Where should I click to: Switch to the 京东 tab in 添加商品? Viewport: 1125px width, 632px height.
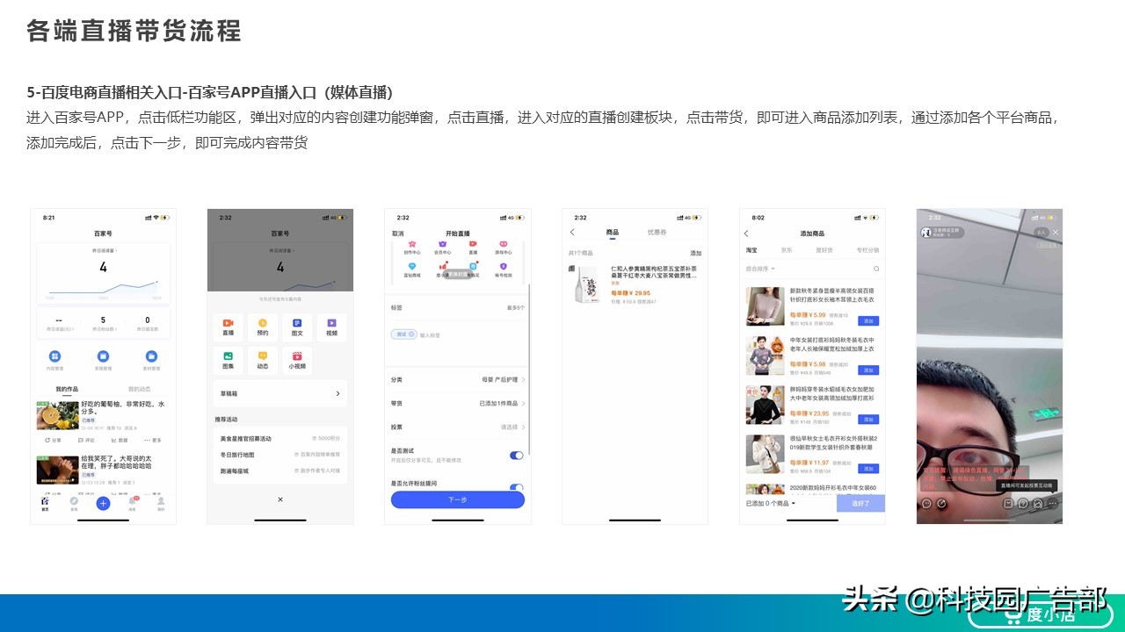(x=787, y=250)
